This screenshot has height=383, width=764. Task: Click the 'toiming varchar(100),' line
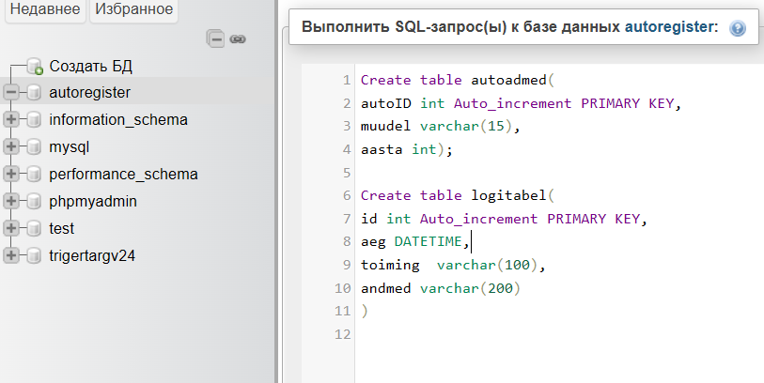(453, 266)
